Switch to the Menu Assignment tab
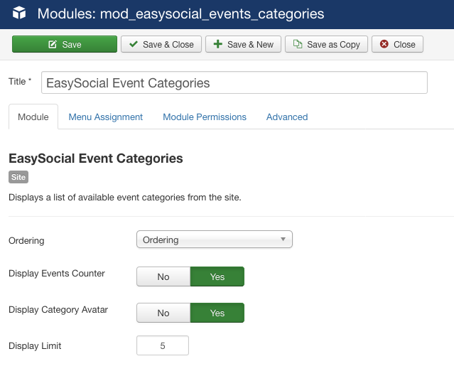 coord(105,117)
